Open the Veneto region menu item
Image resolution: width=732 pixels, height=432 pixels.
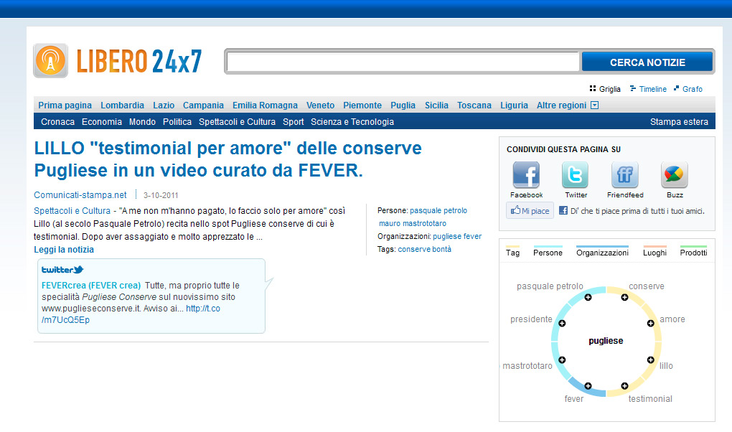320,105
